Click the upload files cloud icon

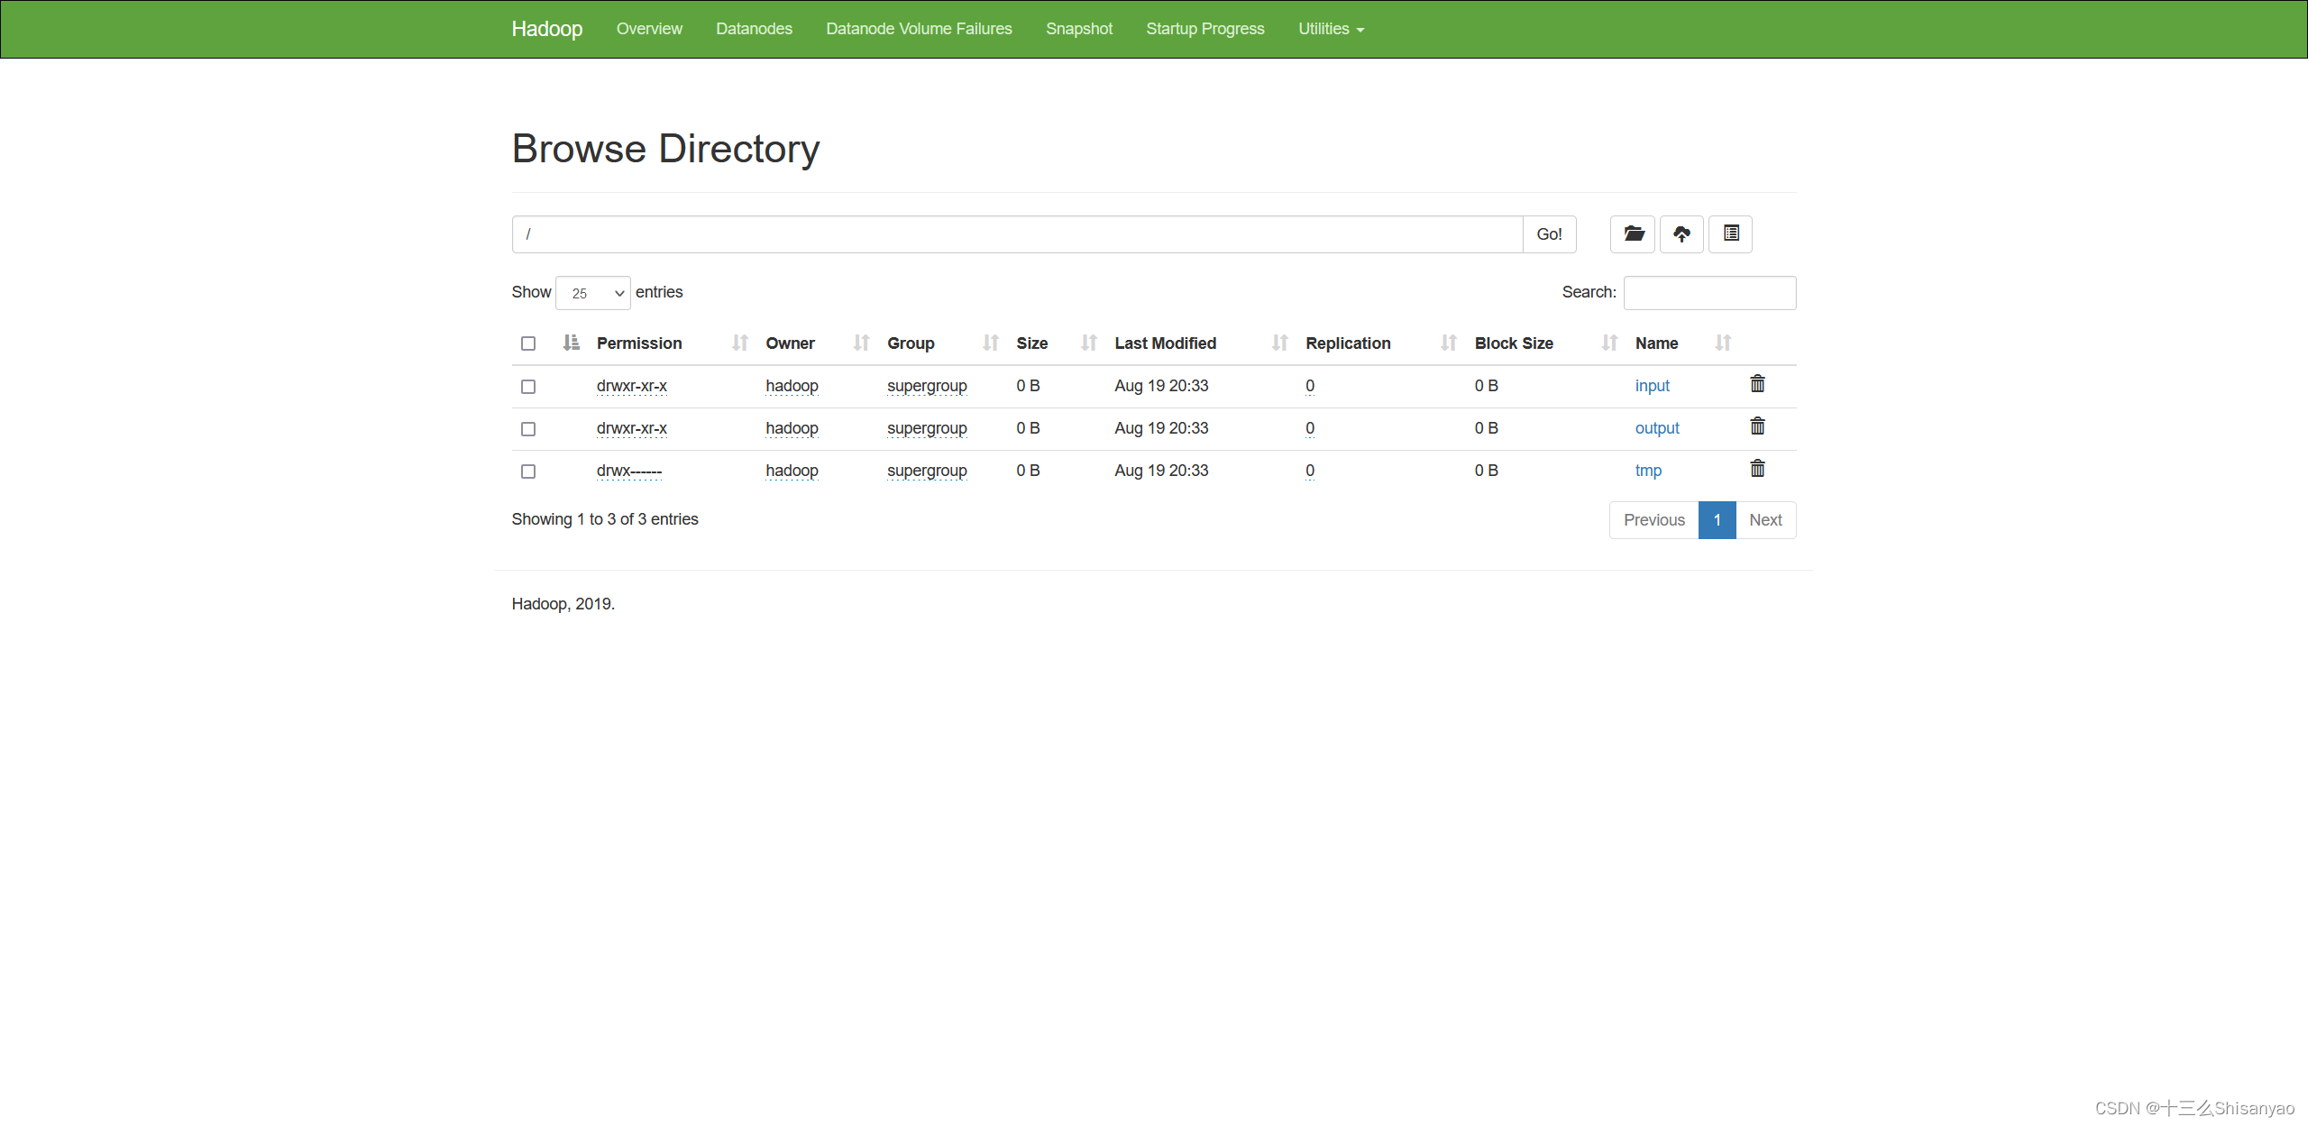[1681, 234]
